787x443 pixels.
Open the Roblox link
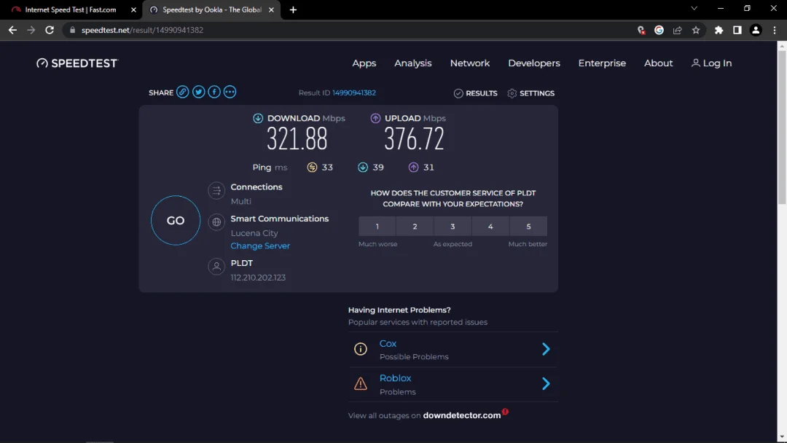(x=395, y=378)
